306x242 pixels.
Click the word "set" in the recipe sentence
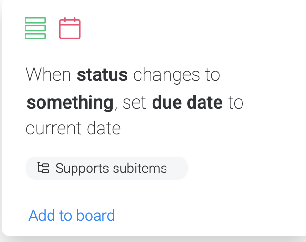coord(135,102)
